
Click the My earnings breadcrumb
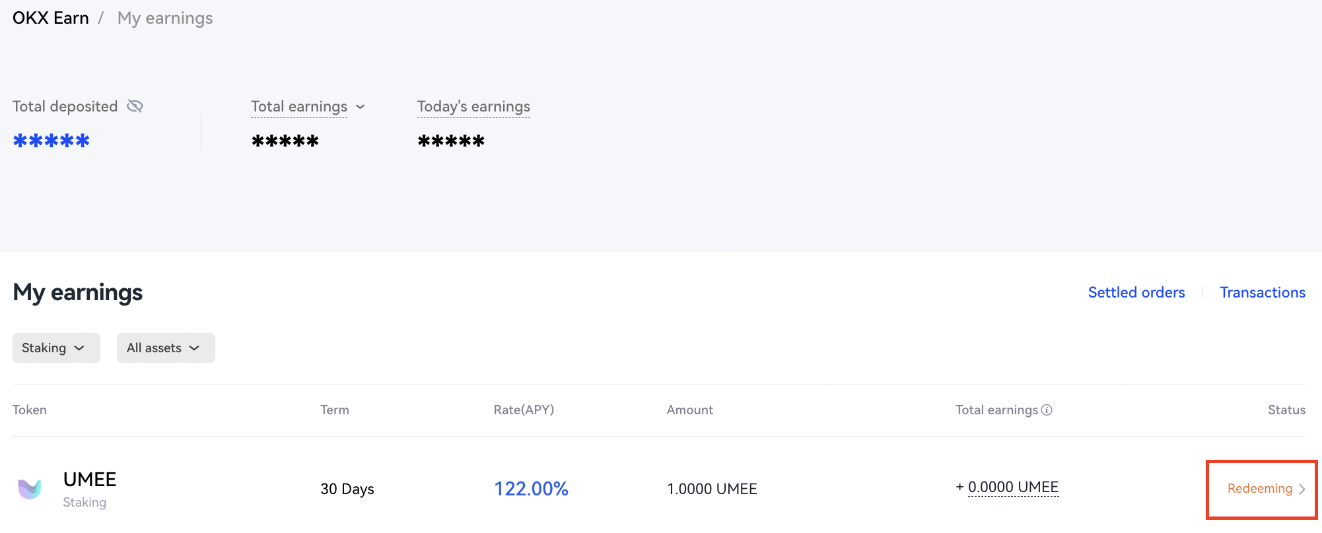coord(165,18)
